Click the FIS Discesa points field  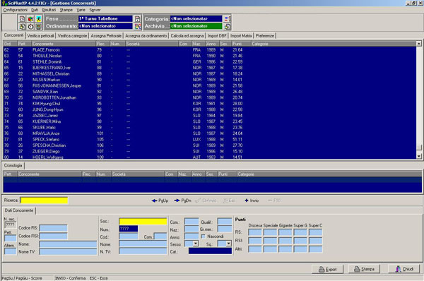tap(255, 232)
